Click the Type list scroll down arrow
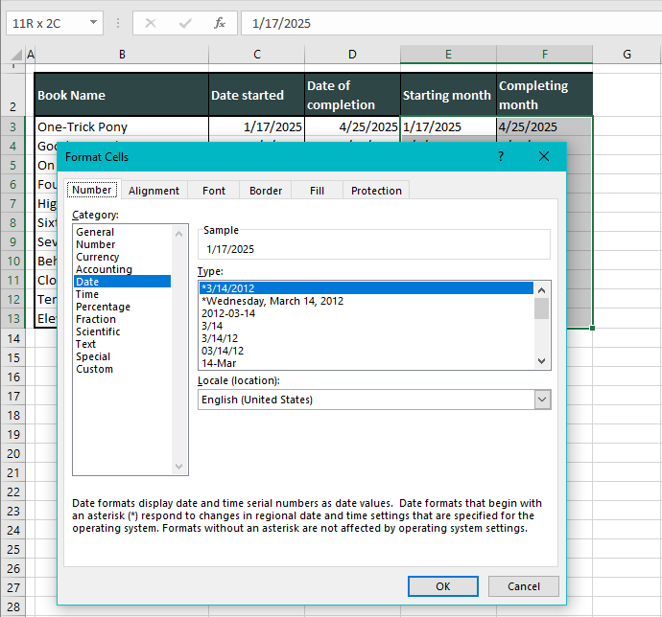The image size is (662, 617). (x=542, y=361)
